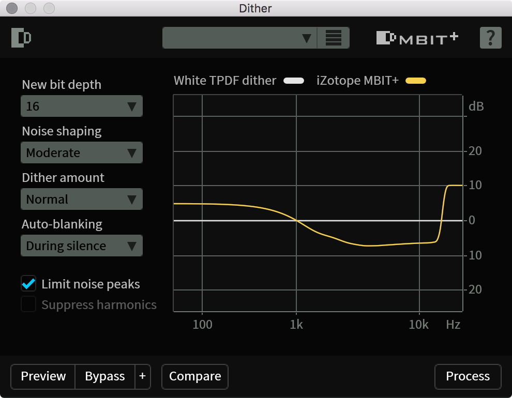Open the New bit depth dropdown
512x398 pixels.
click(x=82, y=106)
